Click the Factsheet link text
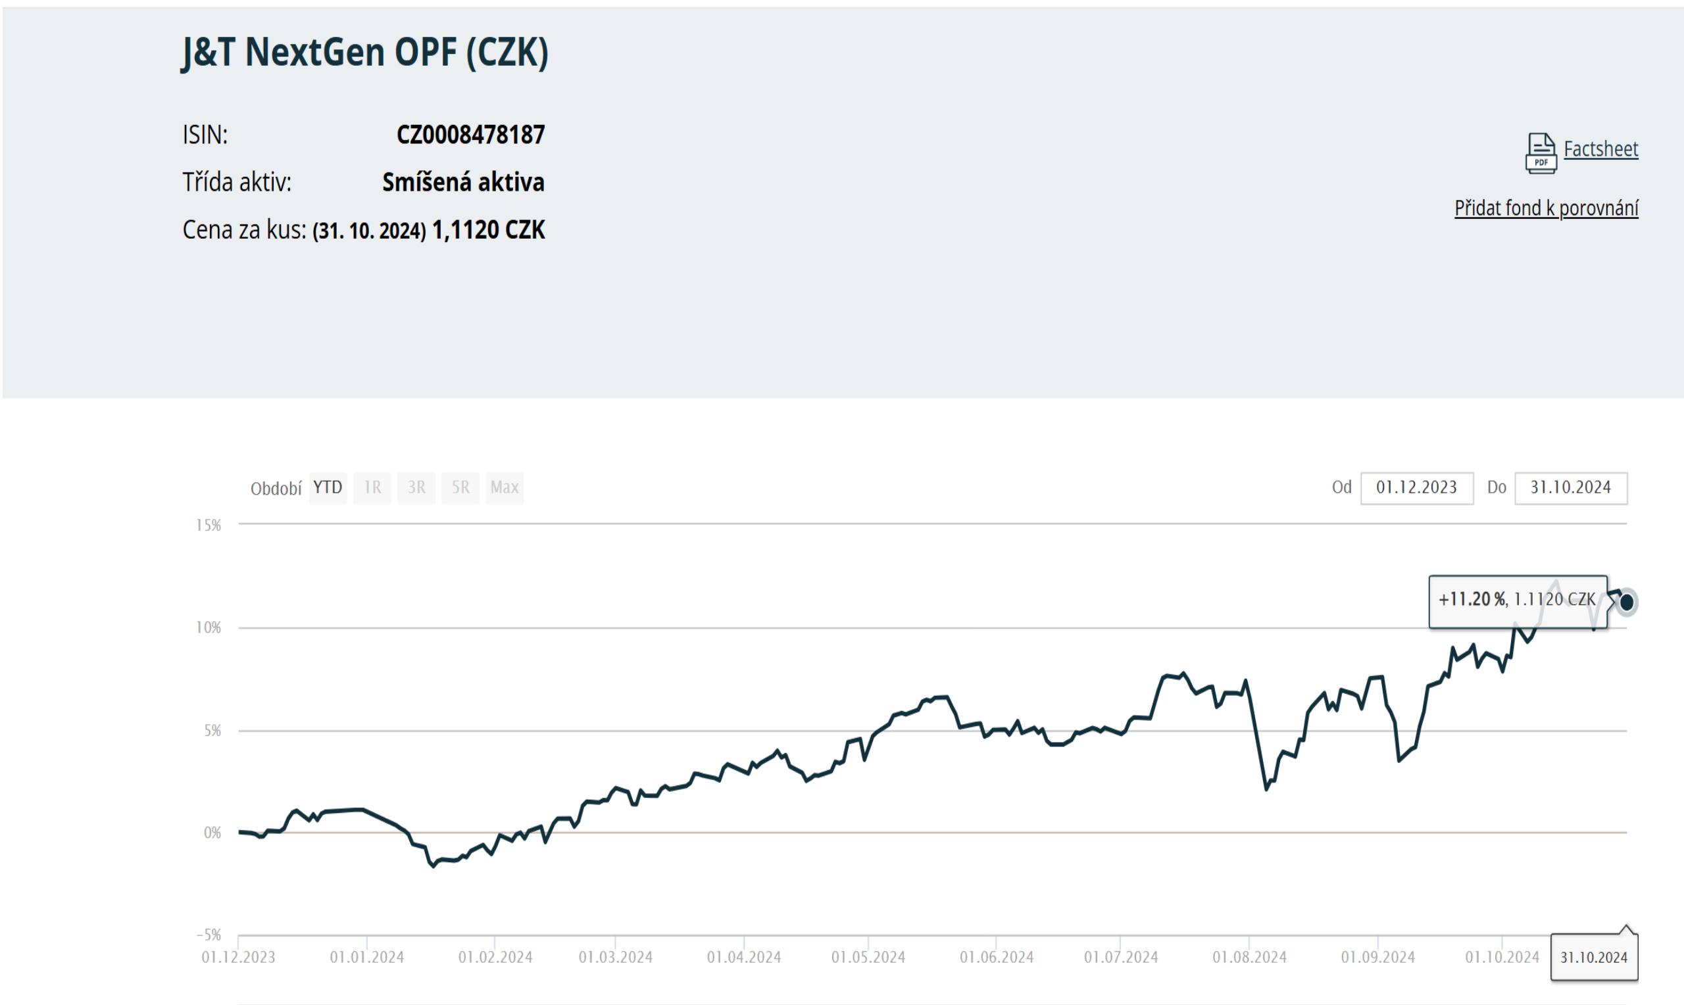This screenshot has width=1684, height=1005. click(1600, 149)
